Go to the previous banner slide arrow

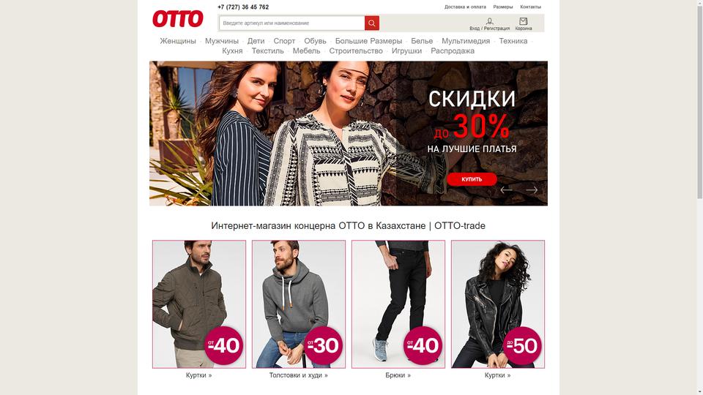(x=506, y=190)
